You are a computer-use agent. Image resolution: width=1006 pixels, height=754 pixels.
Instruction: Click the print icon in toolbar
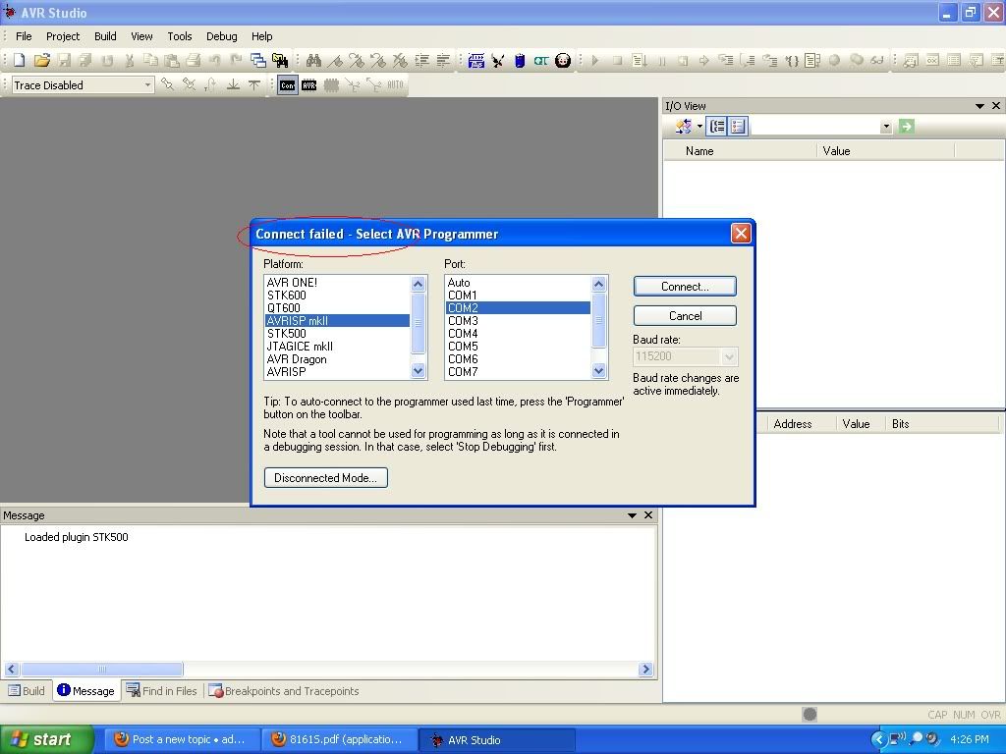[194, 60]
